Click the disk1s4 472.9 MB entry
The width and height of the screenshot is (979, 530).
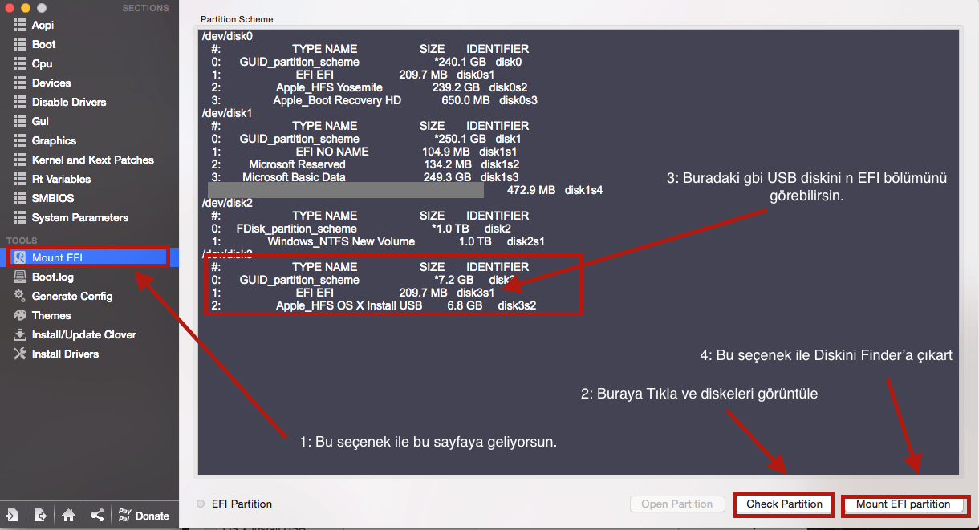554,190
